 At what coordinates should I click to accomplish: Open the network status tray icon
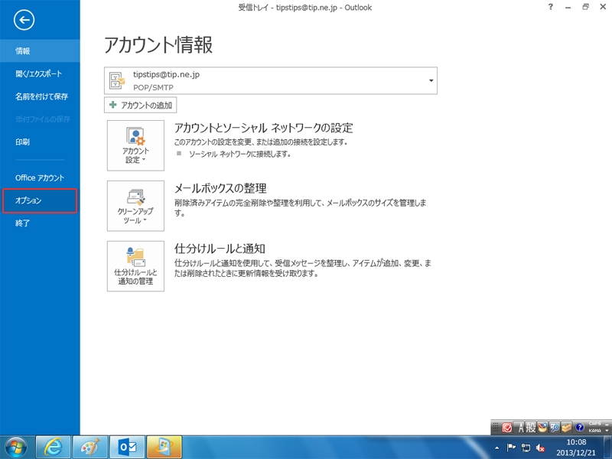(526, 448)
